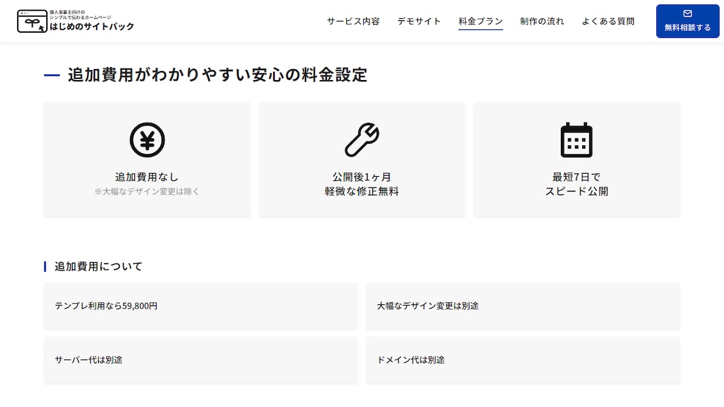Click the heading 追加費用がわかりやすい安心の料金設定

217,75
